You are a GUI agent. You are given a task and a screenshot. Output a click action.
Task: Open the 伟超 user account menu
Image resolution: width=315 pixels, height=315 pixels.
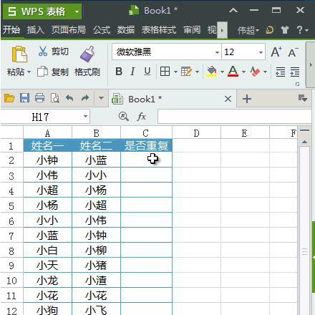(248, 30)
